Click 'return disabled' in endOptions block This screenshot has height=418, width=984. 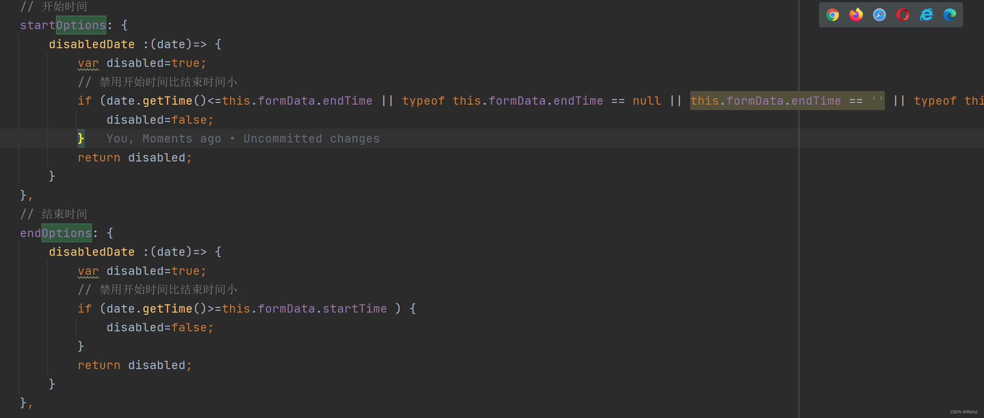pos(135,365)
